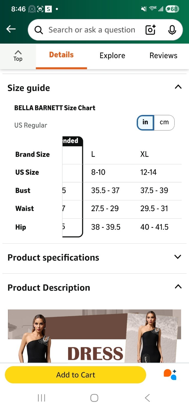Switch size chart units to cm
This screenshot has height=410, width=189.
(x=164, y=122)
